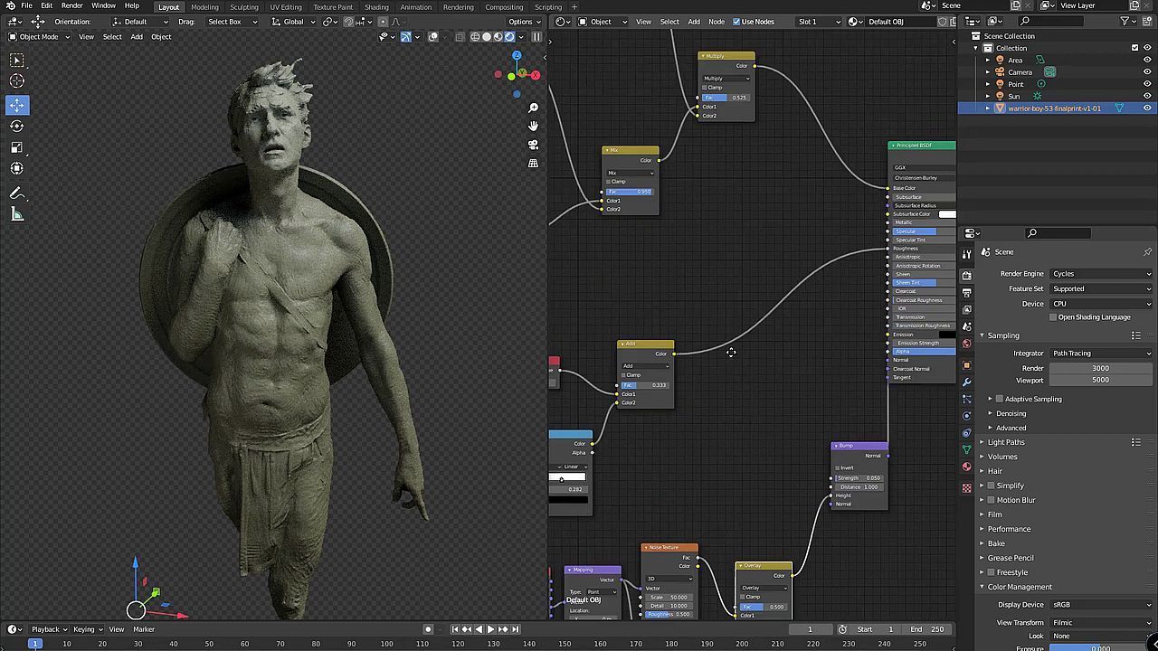Click the Fac slider on Multiply node
Viewport: 1158px width, 651px height.
(726, 98)
